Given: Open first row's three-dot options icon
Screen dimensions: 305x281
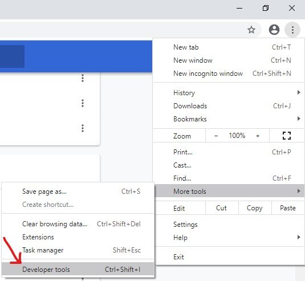Looking at the screenshot, I should click(83, 78).
